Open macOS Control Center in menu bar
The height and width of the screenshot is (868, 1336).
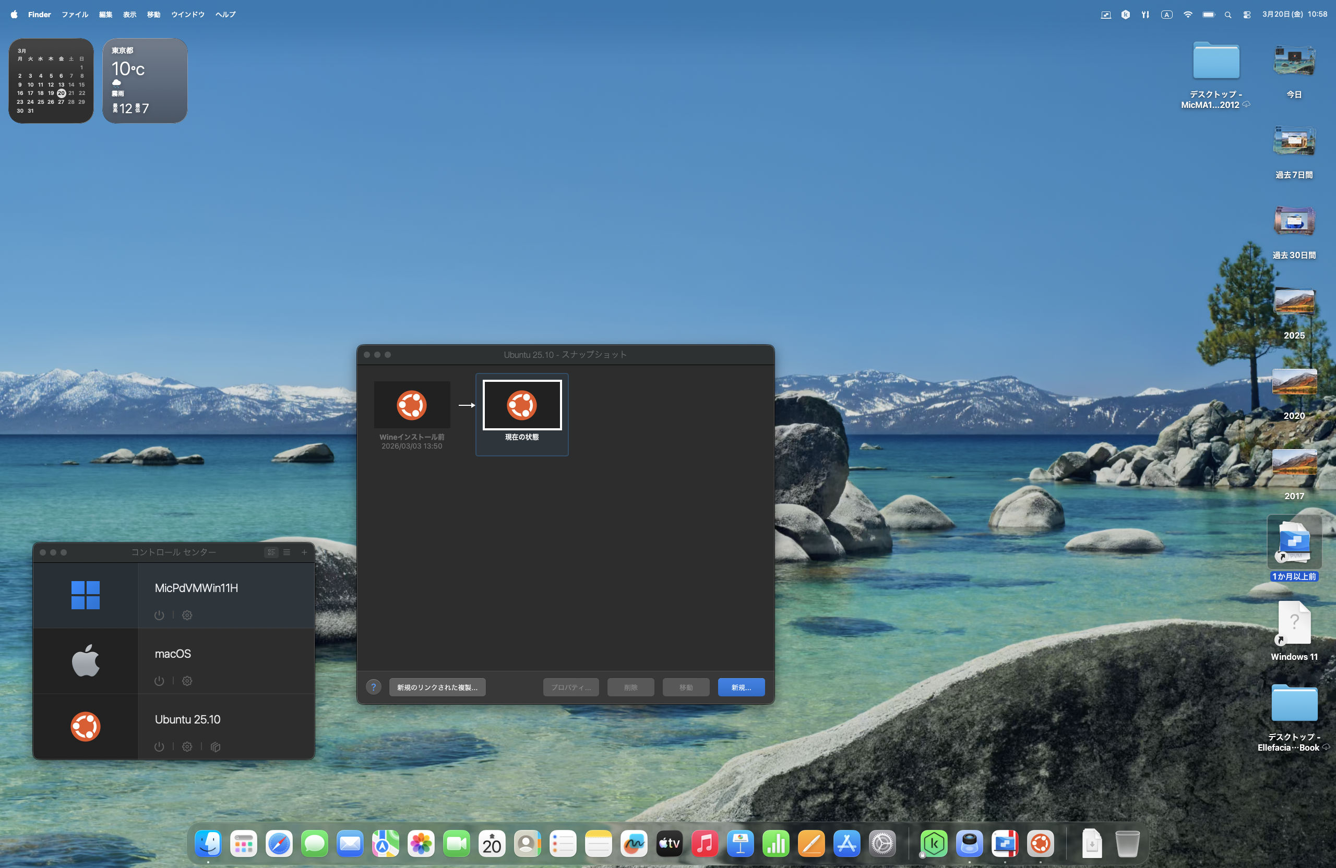click(x=1247, y=15)
